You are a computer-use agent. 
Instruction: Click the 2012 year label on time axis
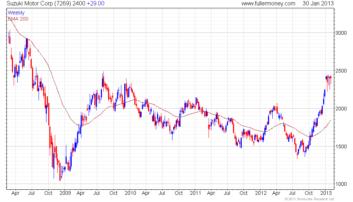[261, 193]
